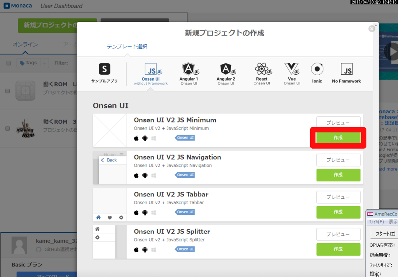Select Onsen UI without Framework template

click(x=151, y=74)
